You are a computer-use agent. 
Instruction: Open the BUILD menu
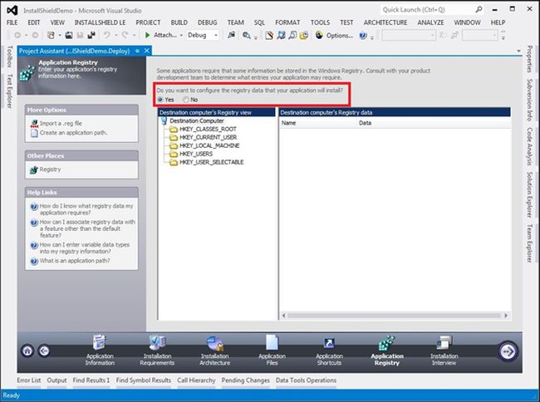(179, 22)
